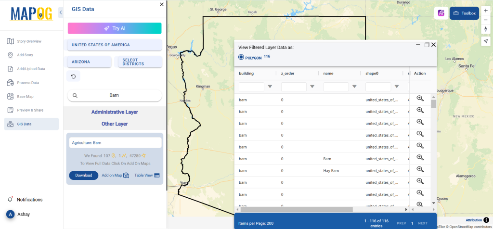This screenshot has width=493, height=229.
Task: Open shape0 column filter options icon
Action: (x=397, y=87)
